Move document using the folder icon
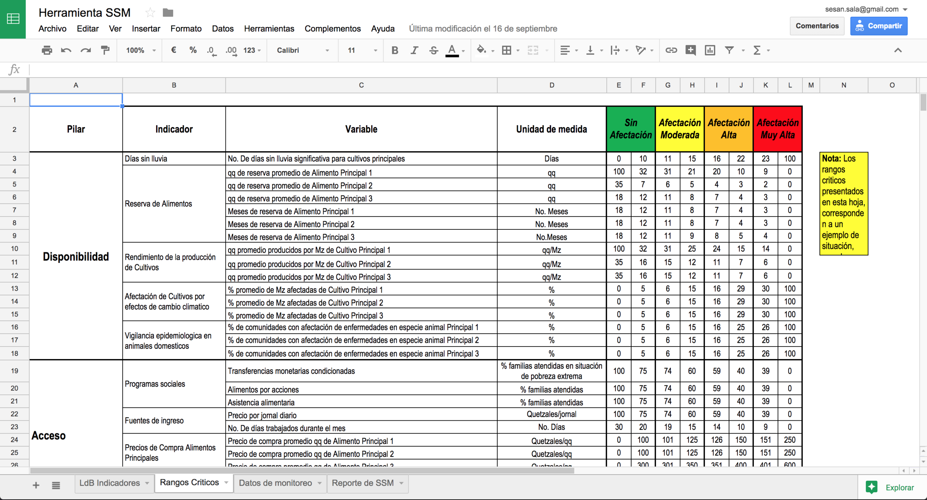 coord(168,13)
